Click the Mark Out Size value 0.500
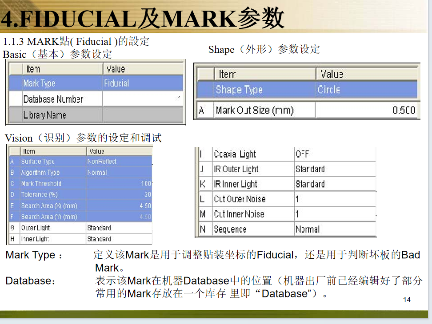 coord(404,110)
